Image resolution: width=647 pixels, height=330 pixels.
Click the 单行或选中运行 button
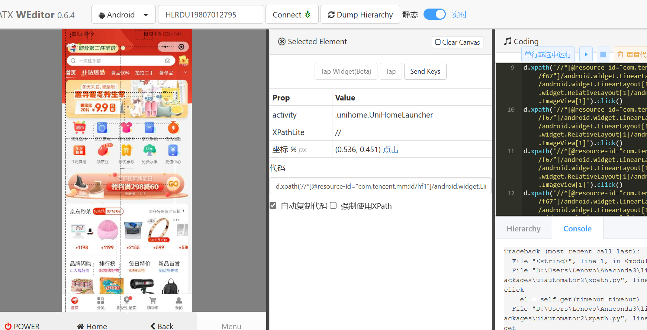point(548,54)
